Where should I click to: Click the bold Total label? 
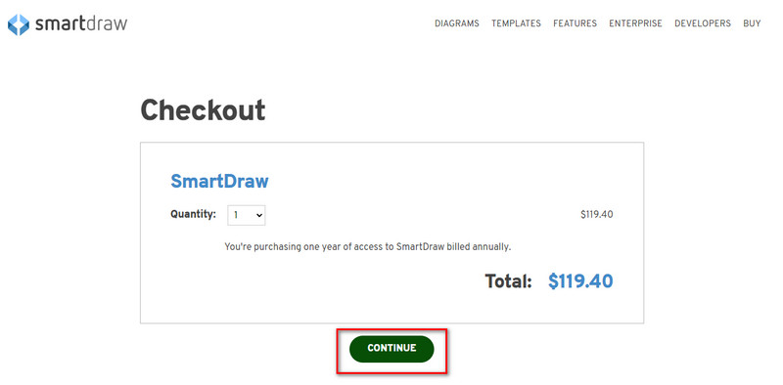(508, 281)
